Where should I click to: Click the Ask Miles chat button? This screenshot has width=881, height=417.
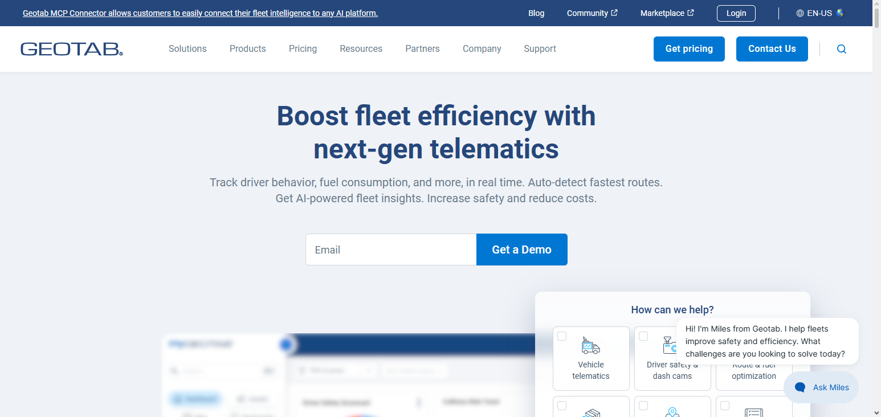[x=821, y=387]
